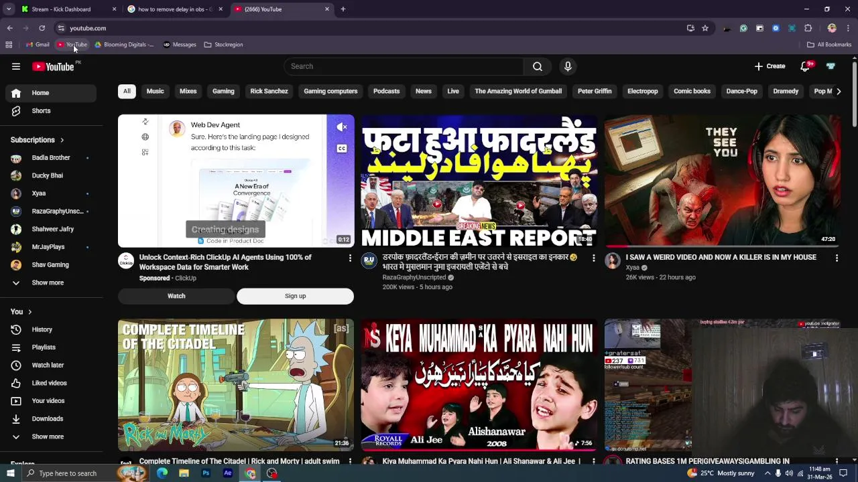Start voice search with microphone icon
This screenshot has width=858, height=482.
(568, 66)
